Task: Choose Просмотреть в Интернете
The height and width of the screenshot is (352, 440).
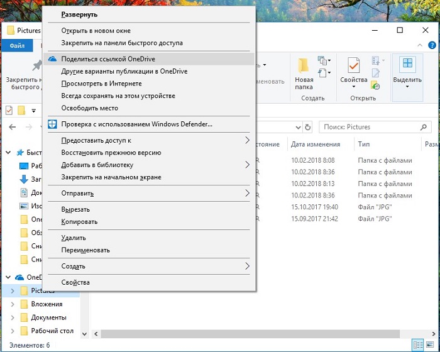Action: click(x=101, y=84)
